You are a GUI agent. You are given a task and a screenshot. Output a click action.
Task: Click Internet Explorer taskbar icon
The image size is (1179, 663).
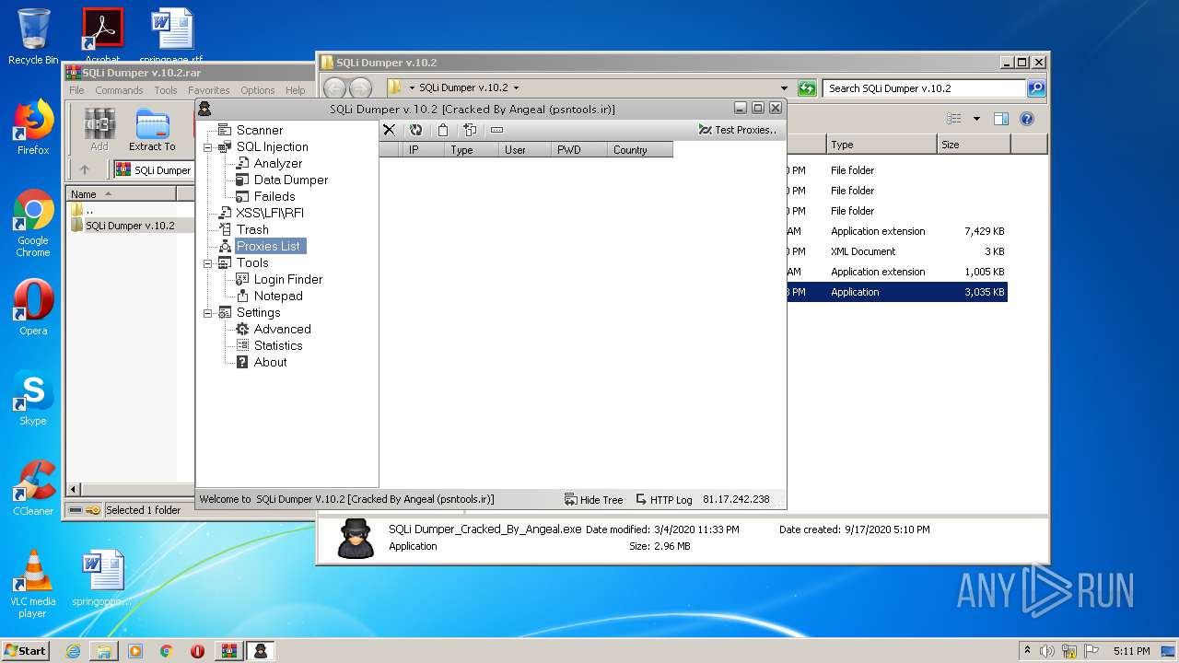[x=73, y=651]
